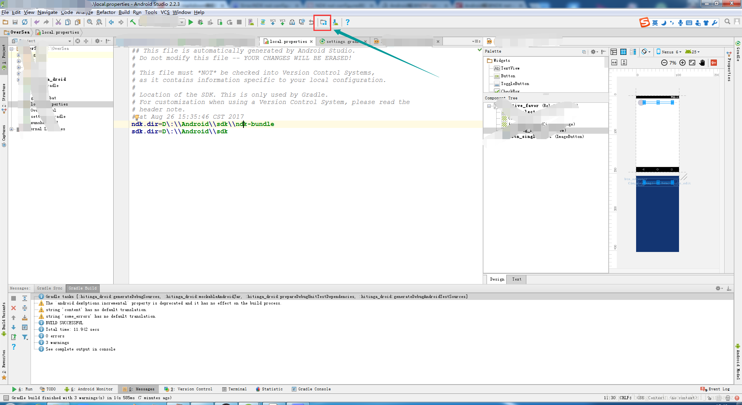Screen dimensions: 742x405
Task: Click Scroll from Source target icon
Action: click(x=78, y=41)
